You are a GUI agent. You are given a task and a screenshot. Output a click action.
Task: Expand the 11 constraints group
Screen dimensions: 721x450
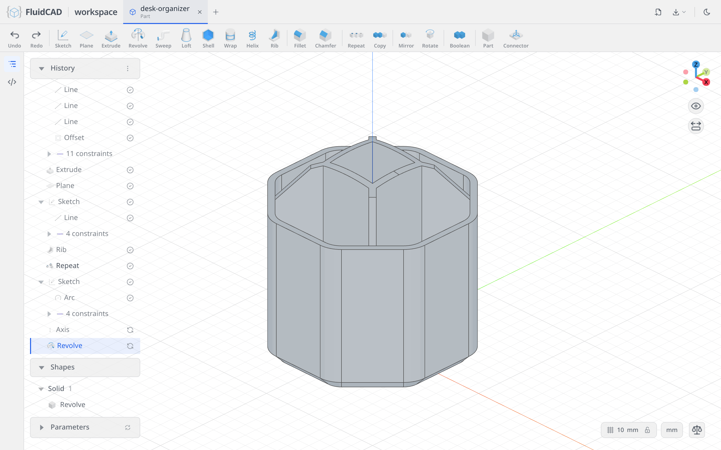[49, 154]
